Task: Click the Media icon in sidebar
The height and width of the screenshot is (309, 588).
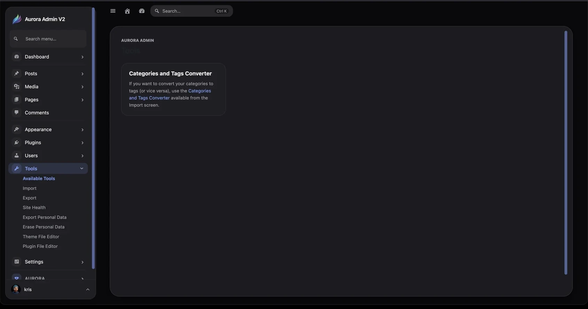Action: coord(16,86)
